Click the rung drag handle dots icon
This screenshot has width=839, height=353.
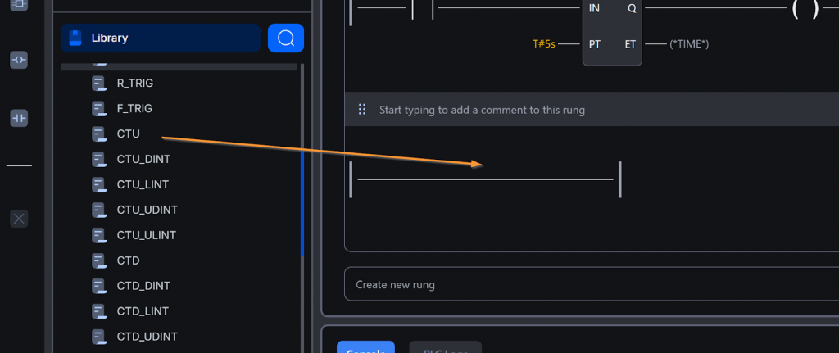pyautogui.click(x=361, y=110)
